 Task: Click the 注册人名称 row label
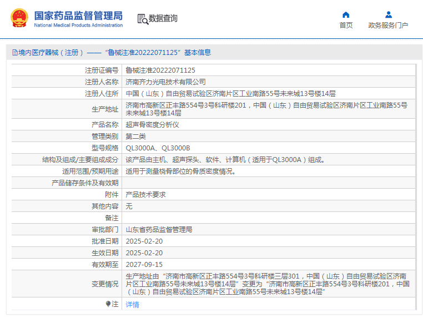[102, 82]
